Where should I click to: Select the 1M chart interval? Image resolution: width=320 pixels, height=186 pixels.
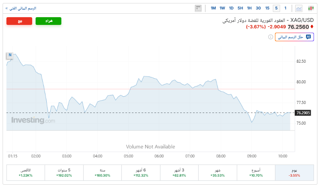pyautogui.click(x=213, y=8)
